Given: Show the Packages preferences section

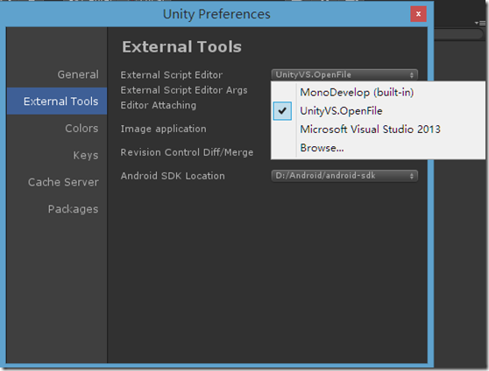Looking at the screenshot, I should (x=74, y=209).
